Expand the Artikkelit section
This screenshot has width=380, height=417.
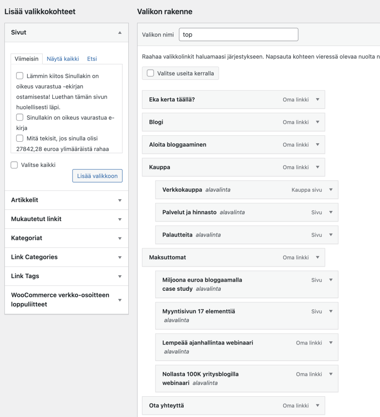click(x=120, y=200)
